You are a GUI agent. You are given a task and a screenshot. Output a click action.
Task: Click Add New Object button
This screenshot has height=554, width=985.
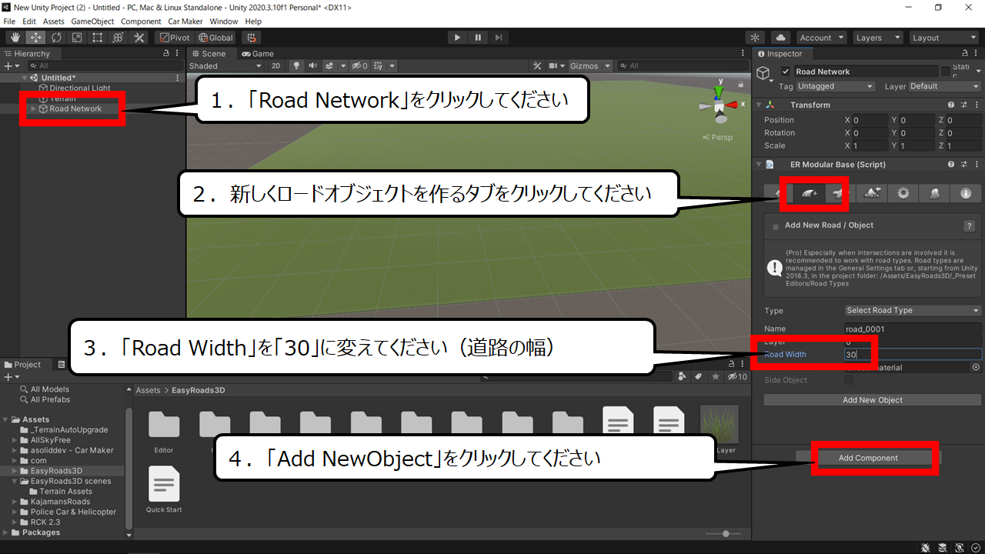[873, 400]
